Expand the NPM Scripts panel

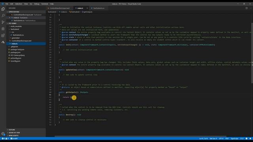click(x=13, y=135)
